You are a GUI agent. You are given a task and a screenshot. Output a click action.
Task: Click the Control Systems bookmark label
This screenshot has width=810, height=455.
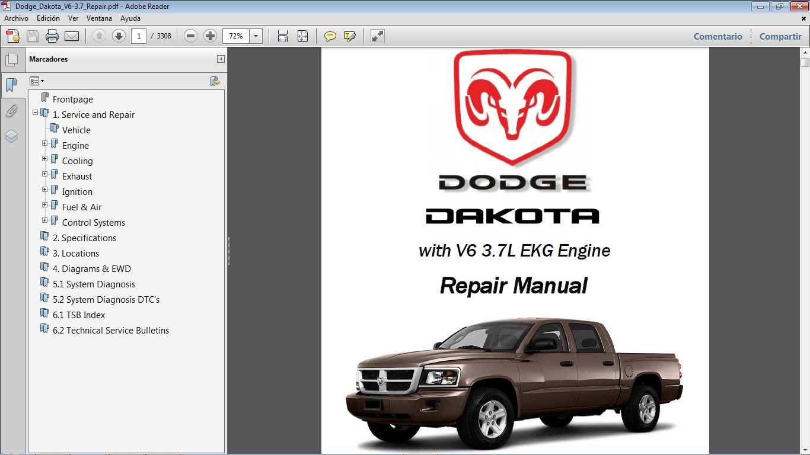[94, 223]
